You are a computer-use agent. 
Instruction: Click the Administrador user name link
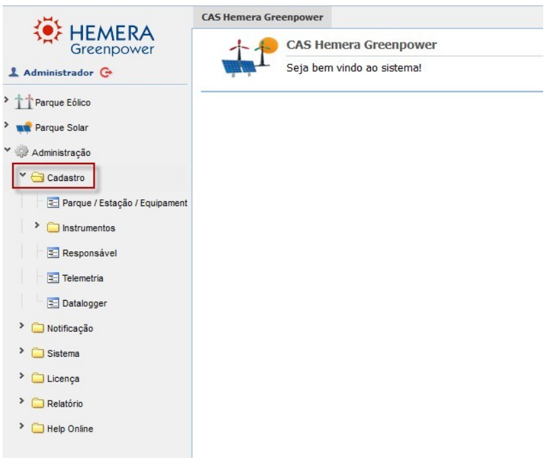click(59, 72)
